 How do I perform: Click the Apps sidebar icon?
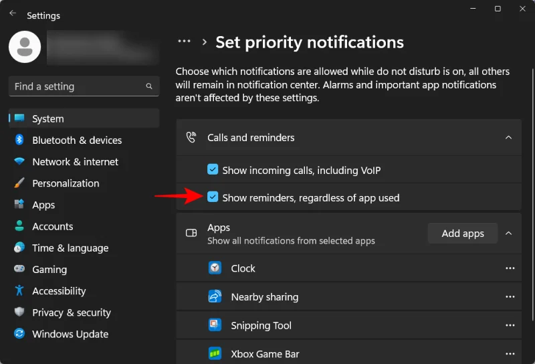pos(19,204)
